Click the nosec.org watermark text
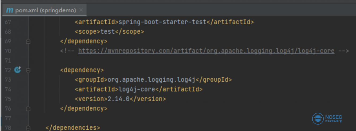The width and height of the screenshot is (356, 131). tap(334, 121)
